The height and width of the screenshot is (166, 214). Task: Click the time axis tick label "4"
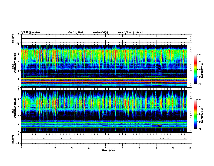89,148
